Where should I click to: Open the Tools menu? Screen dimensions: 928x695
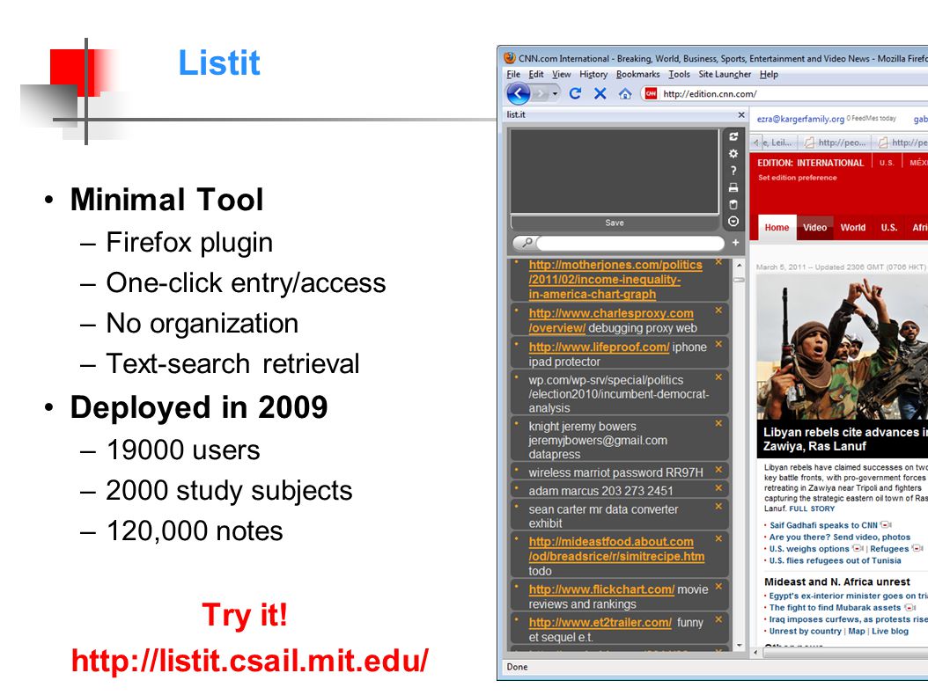click(x=679, y=74)
